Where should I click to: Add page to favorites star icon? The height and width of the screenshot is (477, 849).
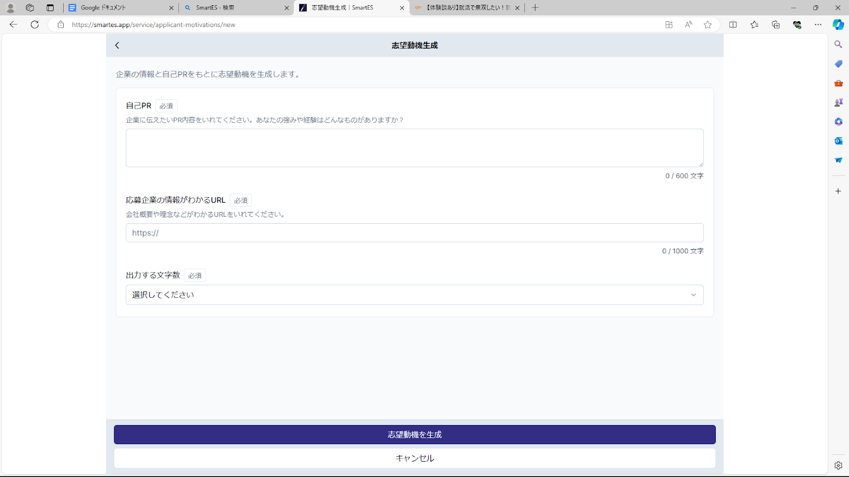coord(708,24)
